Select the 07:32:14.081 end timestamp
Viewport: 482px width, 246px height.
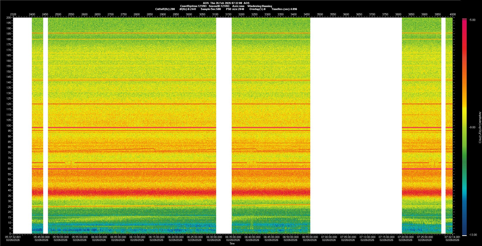pos(452,237)
